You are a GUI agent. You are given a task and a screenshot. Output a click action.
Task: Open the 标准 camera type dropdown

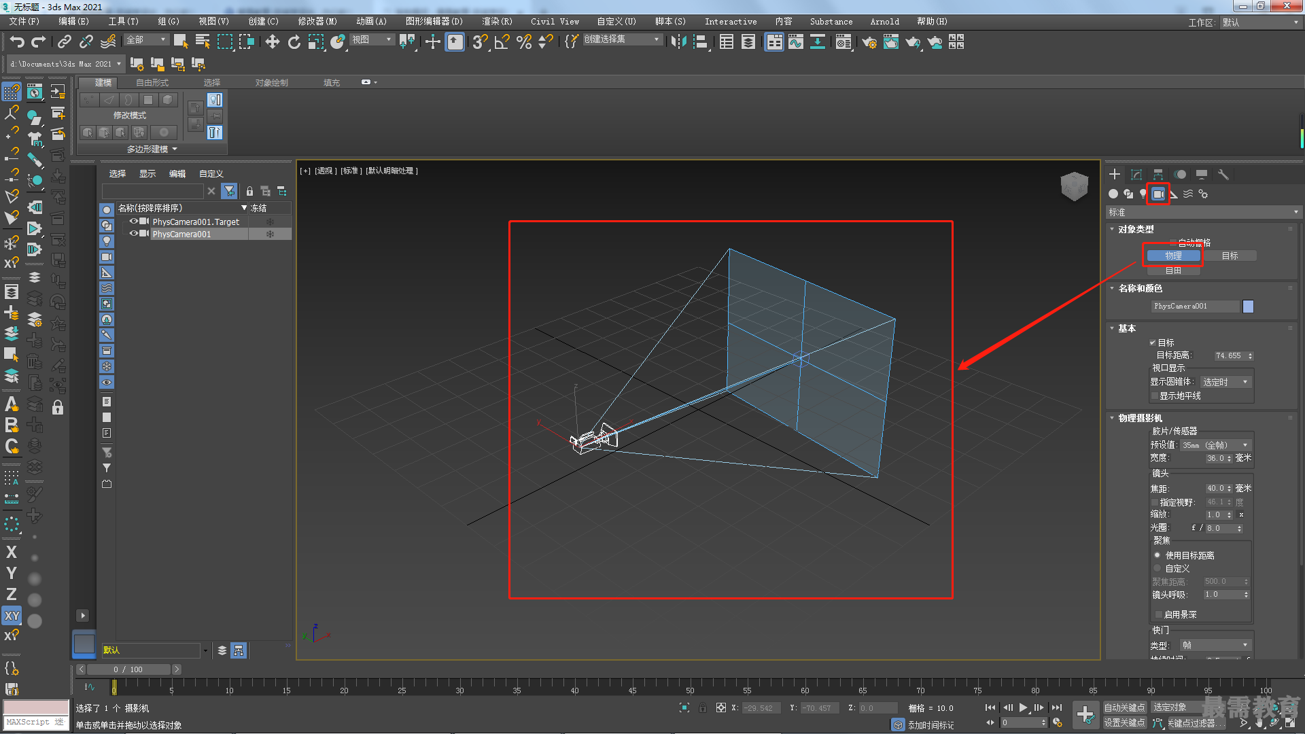coord(1204,212)
